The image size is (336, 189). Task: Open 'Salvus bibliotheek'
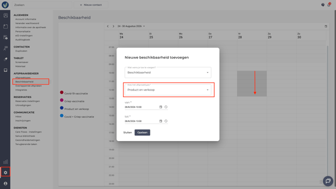pyautogui.click(x=25, y=136)
